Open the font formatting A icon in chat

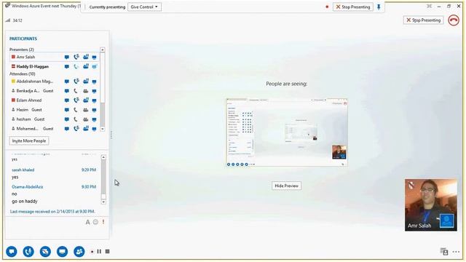pos(87,222)
